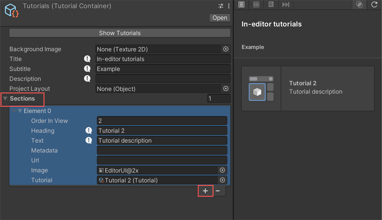
Task: Click the object picker for Project Layout
Action: click(x=226, y=89)
